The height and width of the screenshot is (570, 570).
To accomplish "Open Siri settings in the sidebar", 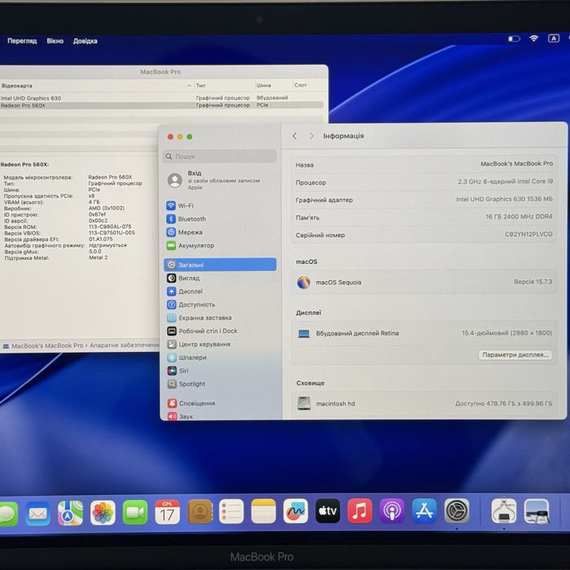I will 178,370.
